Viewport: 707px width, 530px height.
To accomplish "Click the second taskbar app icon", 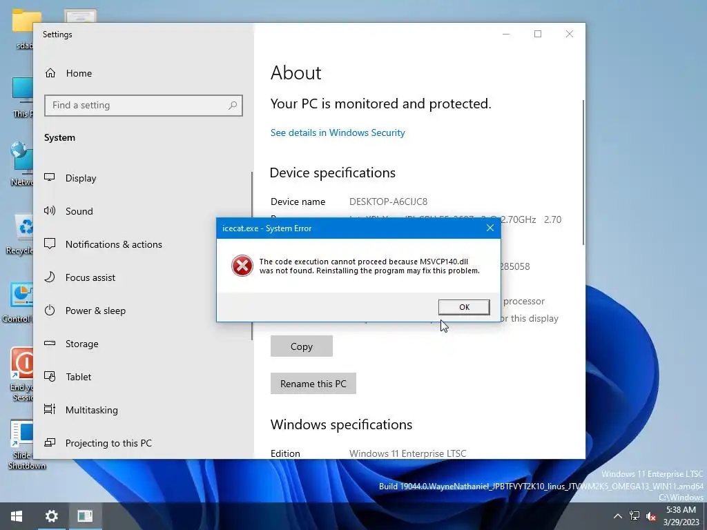I will click(85, 516).
